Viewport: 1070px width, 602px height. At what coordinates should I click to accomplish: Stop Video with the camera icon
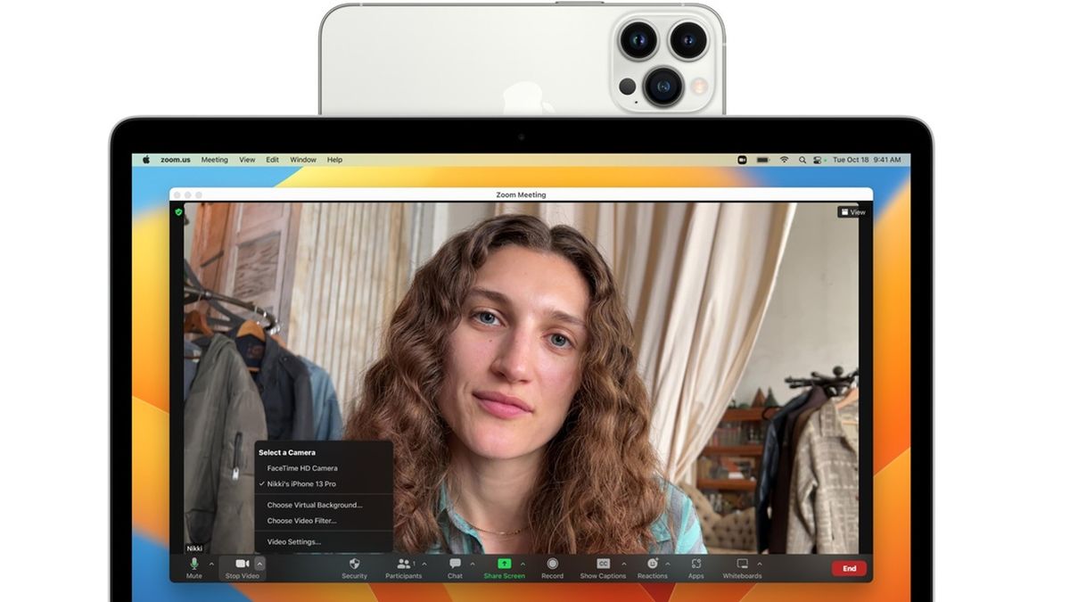click(x=242, y=568)
